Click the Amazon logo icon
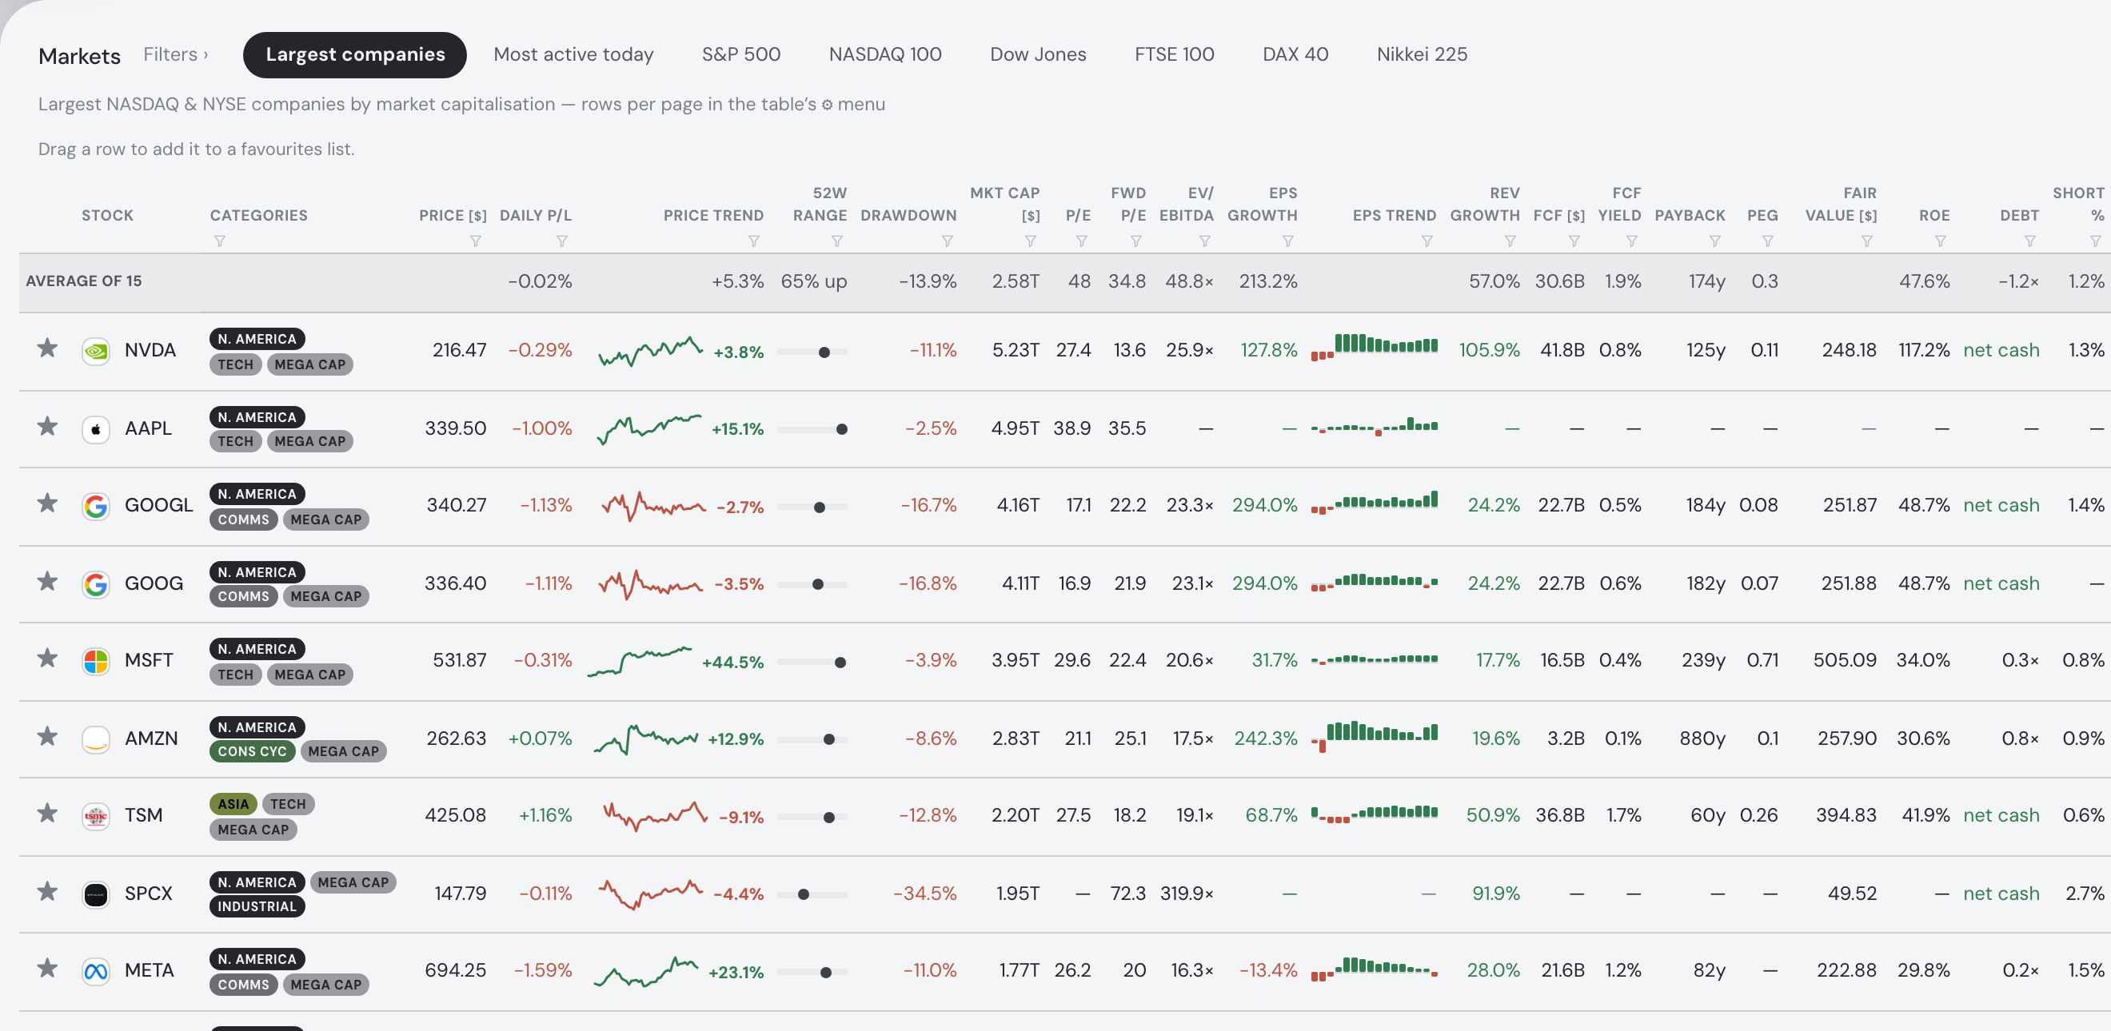The width and height of the screenshot is (2111, 1031). pyautogui.click(x=96, y=739)
